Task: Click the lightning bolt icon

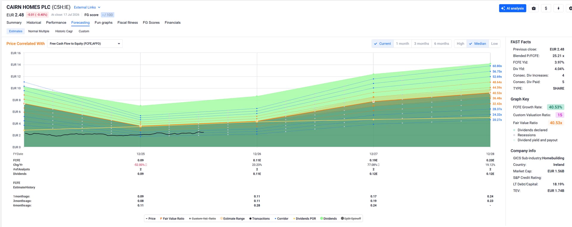Action: pyautogui.click(x=558, y=8)
